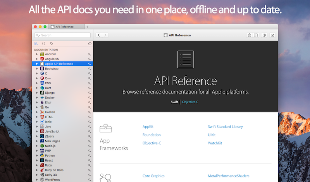Expand the Bootstrap docset arrow
The width and height of the screenshot is (310, 182).
pos(37,68)
